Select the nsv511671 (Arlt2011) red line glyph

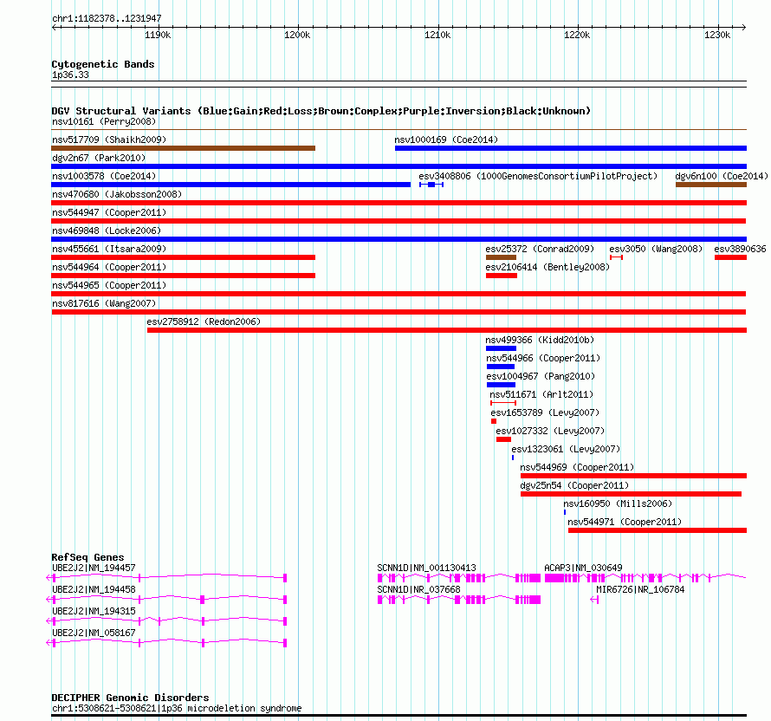click(503, 403)
